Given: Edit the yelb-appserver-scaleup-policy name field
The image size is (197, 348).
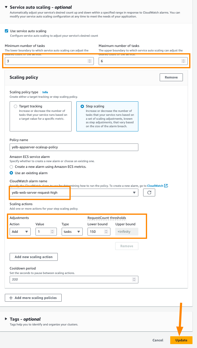Looking at the screenshot, I should pyautogui.click(x=74, y=147).
